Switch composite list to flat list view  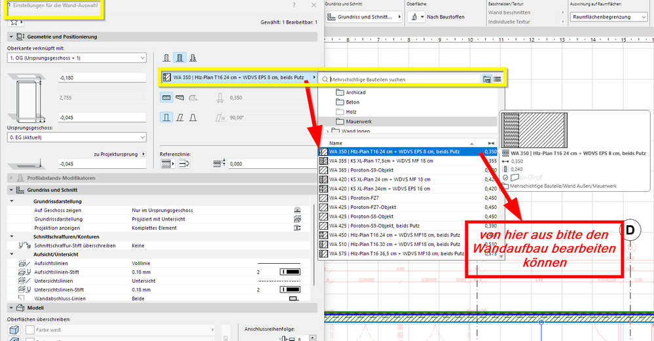pos(497,79)
